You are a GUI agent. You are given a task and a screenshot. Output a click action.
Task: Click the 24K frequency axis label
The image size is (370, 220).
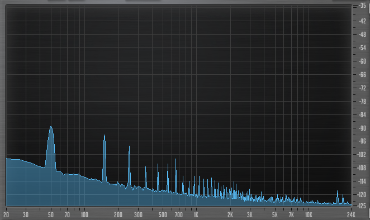pyautogui.click(x=351, y=215)
